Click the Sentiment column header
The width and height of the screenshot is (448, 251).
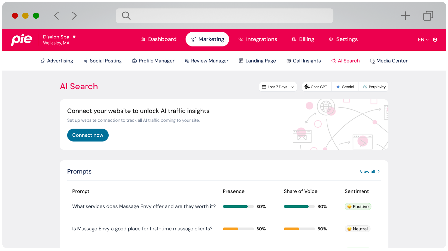tap(357, 191)
